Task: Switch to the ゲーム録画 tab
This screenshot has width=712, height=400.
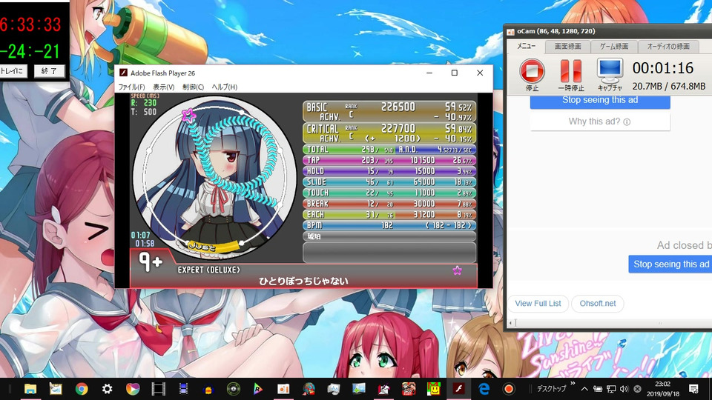Action: (x=614, y=46)
